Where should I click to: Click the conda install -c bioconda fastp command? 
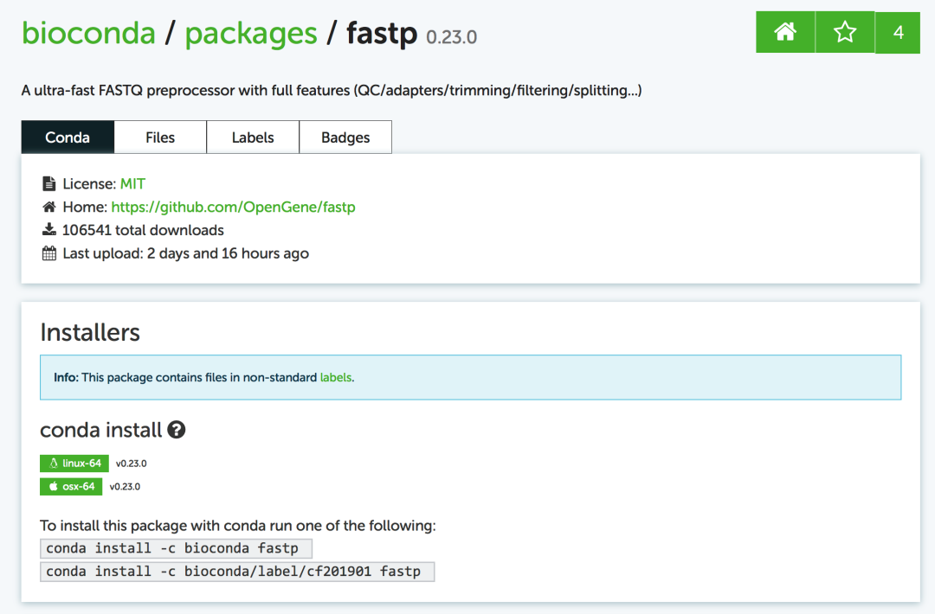click(176, 548)
